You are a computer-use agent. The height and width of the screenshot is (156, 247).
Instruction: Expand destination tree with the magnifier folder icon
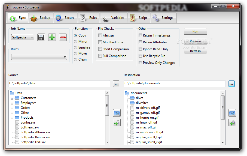(x=232, y=113)
